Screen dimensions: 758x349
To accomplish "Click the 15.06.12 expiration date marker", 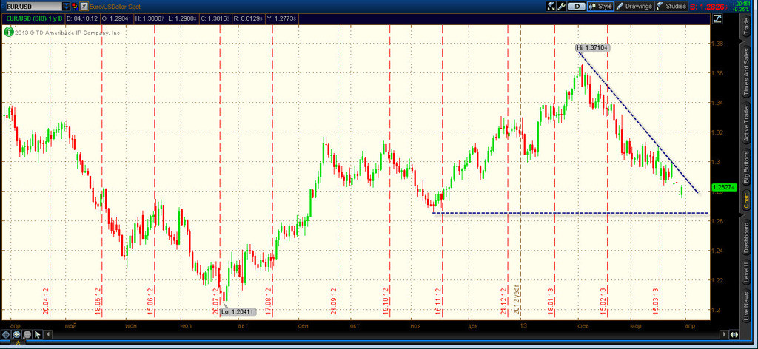I will tap(150, 301).
